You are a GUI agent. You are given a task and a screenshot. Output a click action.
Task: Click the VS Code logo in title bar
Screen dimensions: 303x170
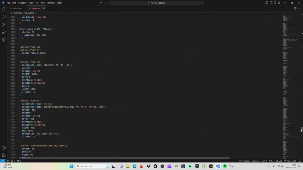[3, 3]
